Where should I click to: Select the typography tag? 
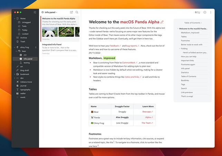click(x=25, y=90)
